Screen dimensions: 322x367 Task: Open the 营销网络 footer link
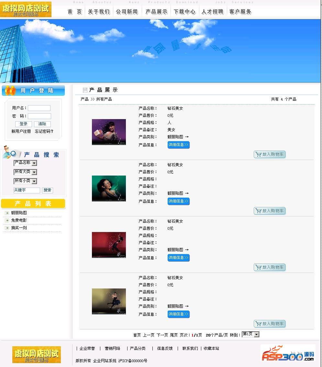[112, 349]
